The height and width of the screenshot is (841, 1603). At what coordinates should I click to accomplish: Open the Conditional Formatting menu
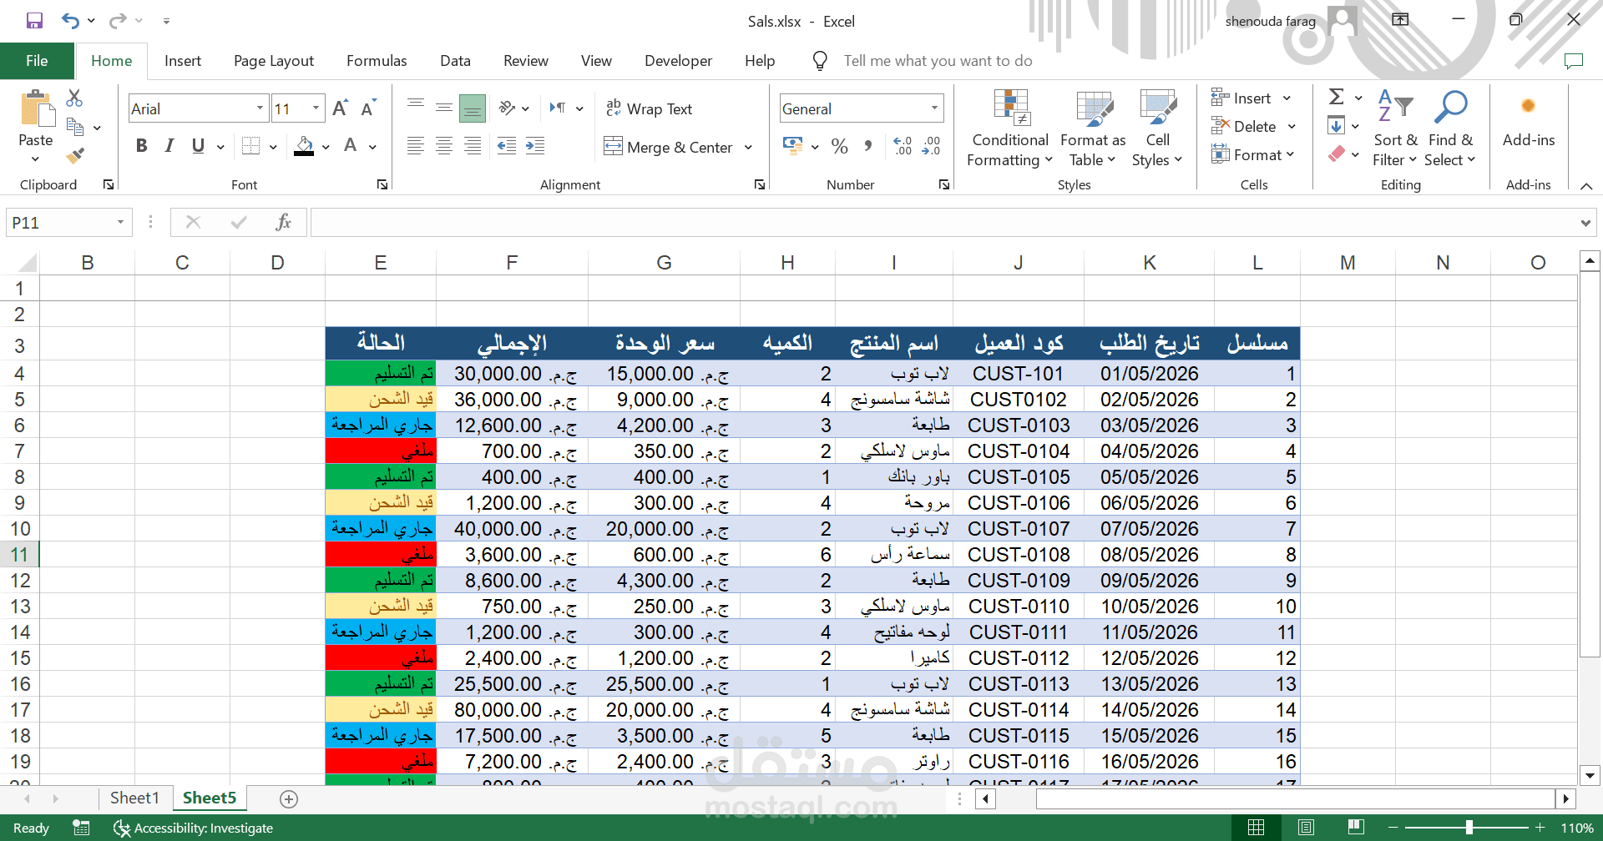point(1010,128)
